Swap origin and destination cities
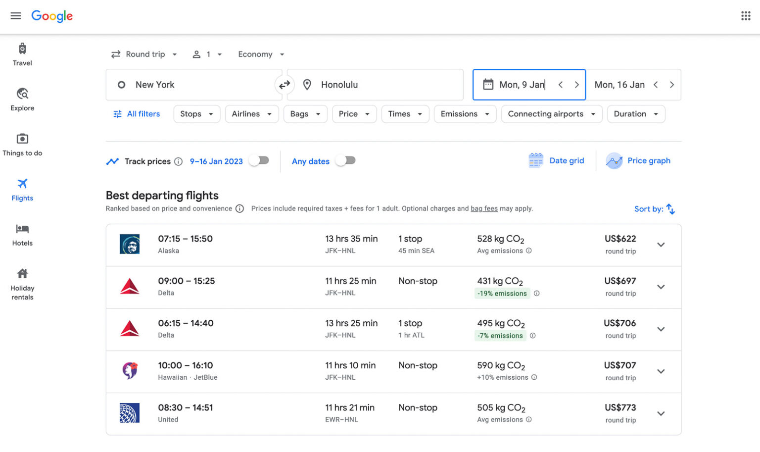760x452 pixels. (285, 85)
